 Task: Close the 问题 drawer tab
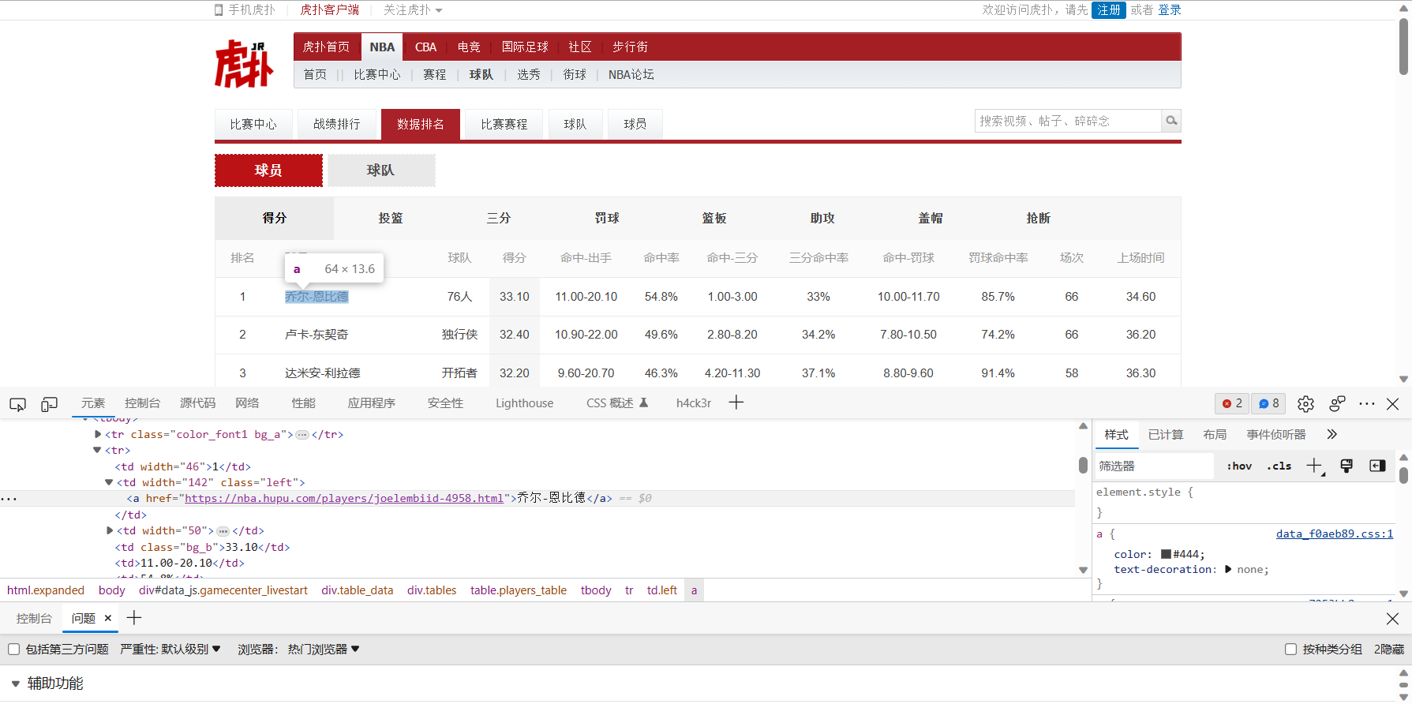coord(108,618)
